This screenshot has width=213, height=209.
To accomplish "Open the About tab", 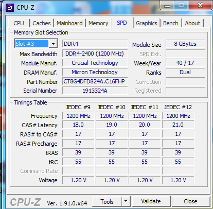I will 192,23.
